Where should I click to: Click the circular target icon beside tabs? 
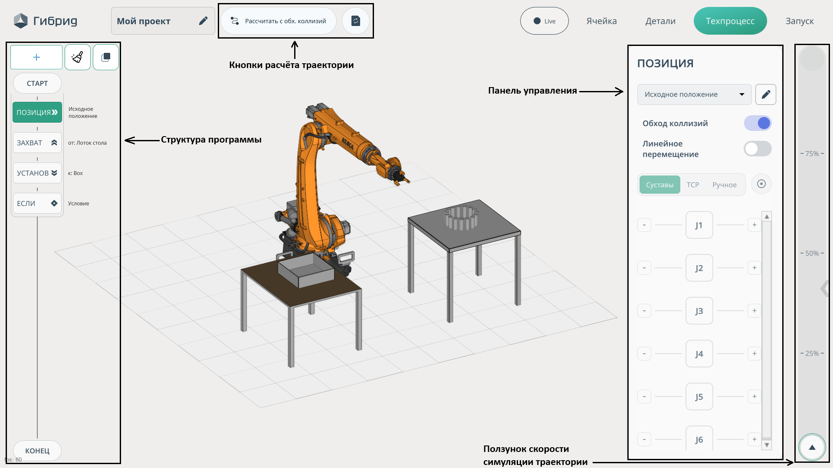[761, 184]
